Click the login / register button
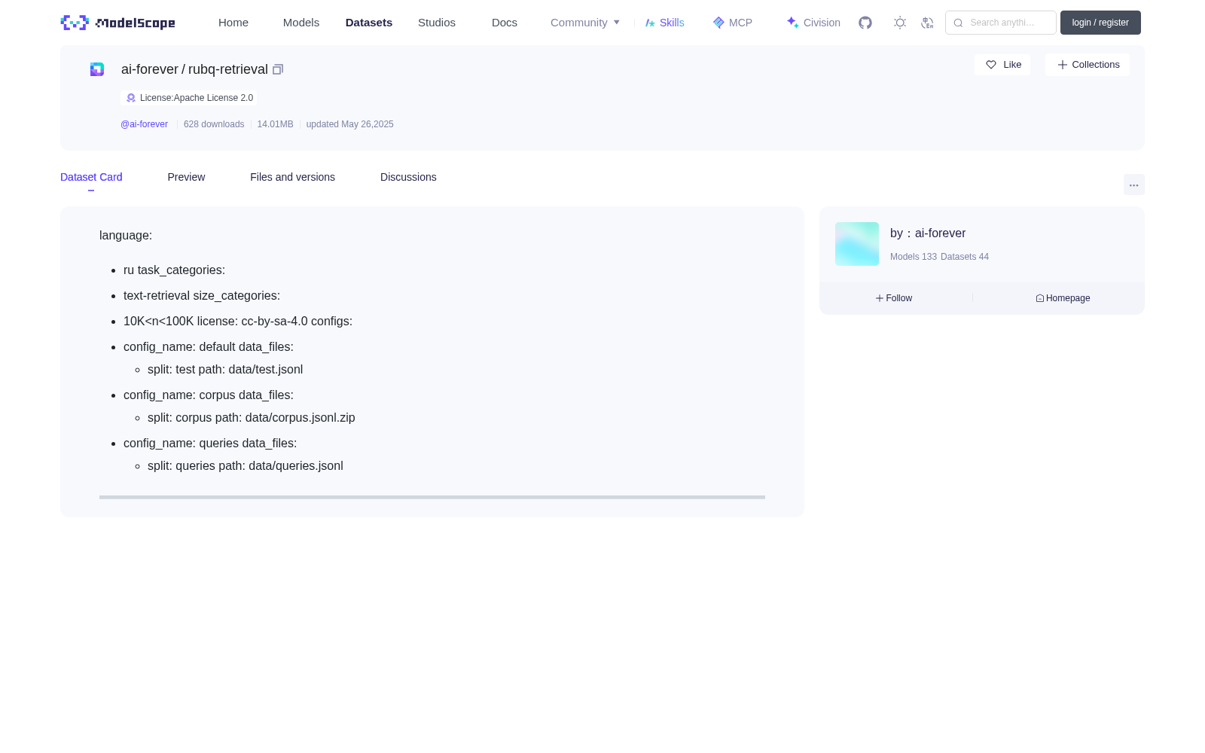Screen dimensions: 1205x753 (x=1100, y=23)
